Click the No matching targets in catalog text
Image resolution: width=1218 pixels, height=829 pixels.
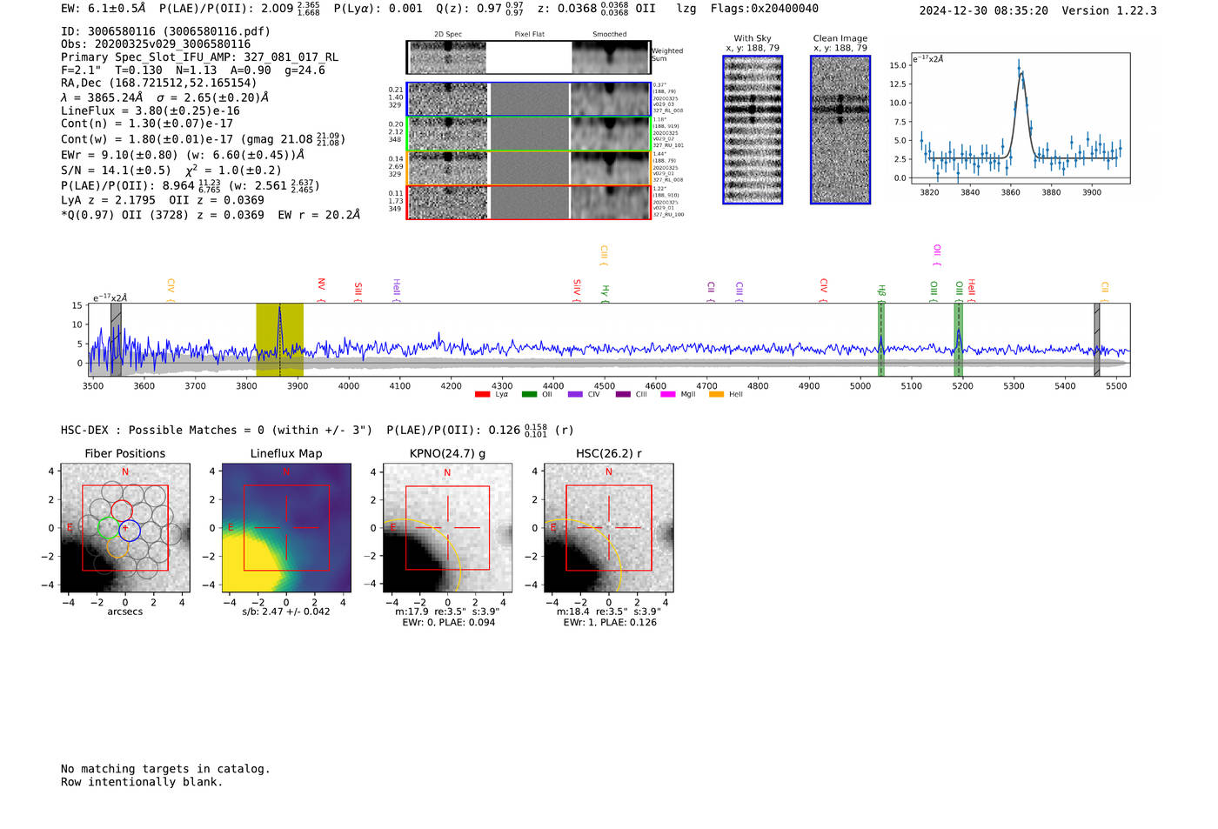165,769
